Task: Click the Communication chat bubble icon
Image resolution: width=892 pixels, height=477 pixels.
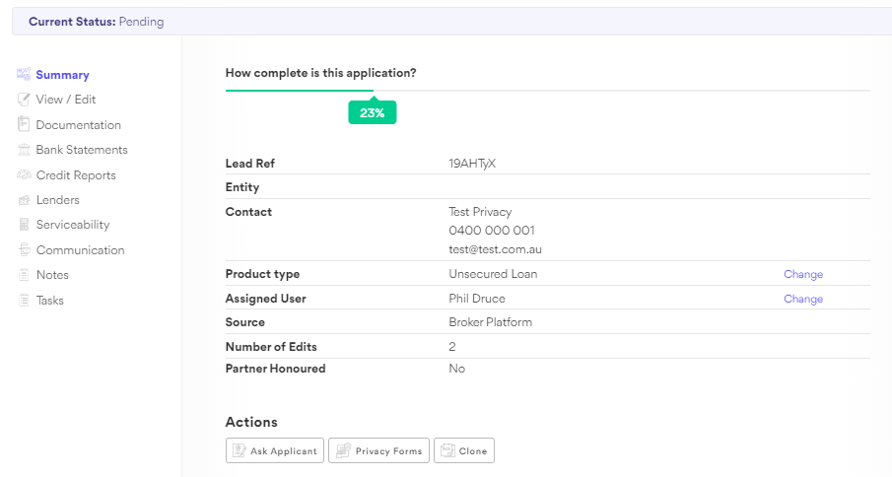Action: tap(24, 250)
